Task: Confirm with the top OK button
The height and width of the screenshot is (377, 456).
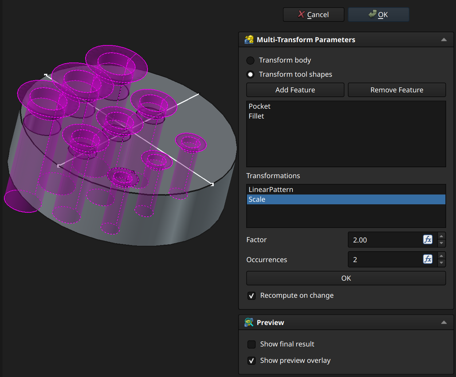Action: tap(378, 15)
